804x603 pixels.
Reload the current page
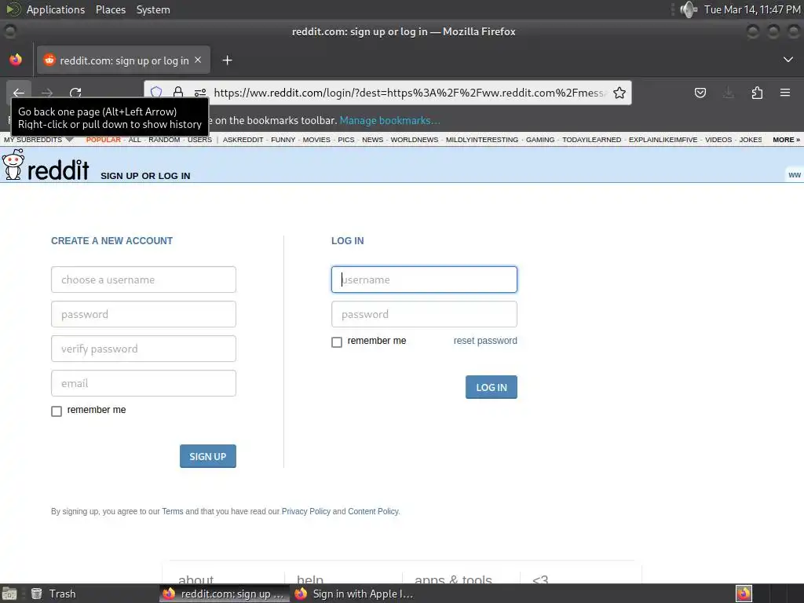point(75,93)
